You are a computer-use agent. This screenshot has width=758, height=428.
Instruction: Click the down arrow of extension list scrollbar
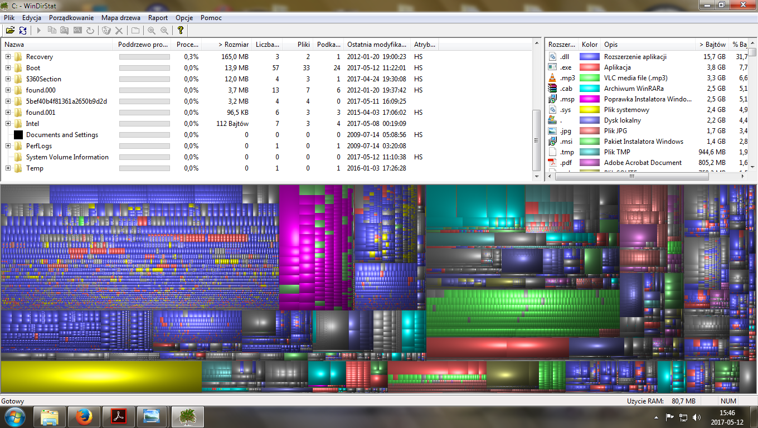pyautogui.click(x=752, y=168)
